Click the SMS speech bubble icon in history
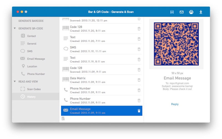 click(x=66, y=49)
